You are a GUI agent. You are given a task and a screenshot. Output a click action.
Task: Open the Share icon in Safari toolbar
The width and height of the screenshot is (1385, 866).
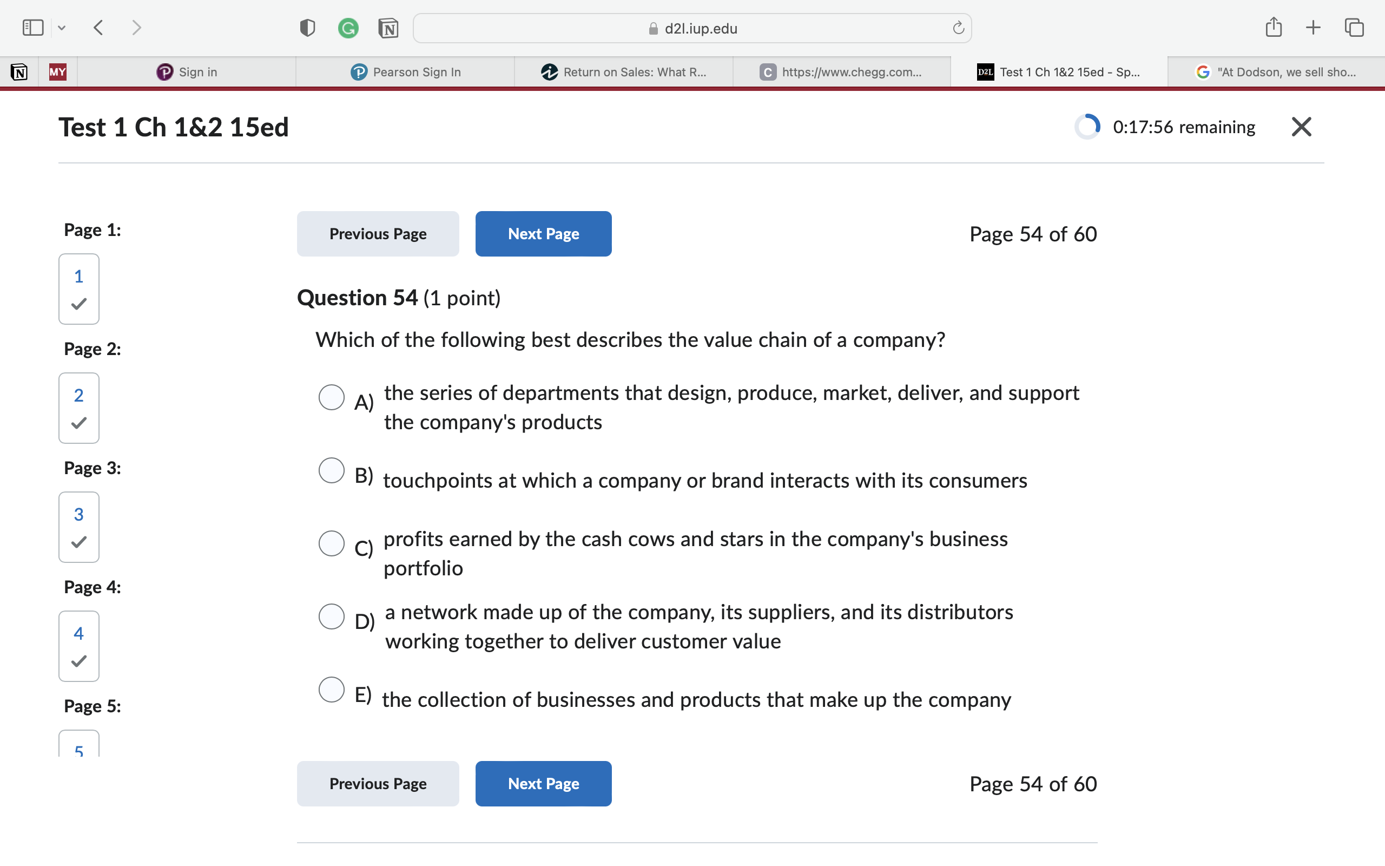click(1274, 27)
